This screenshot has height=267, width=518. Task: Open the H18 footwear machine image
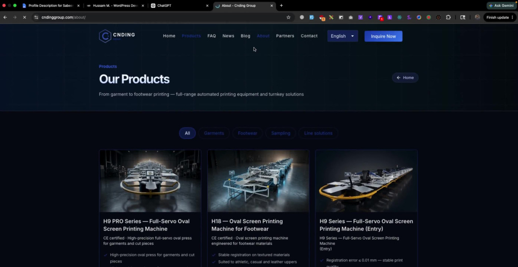(x=258, y=181)
